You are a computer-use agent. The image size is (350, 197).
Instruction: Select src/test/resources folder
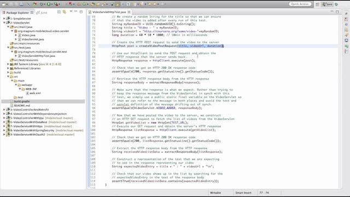click(26, 60)
